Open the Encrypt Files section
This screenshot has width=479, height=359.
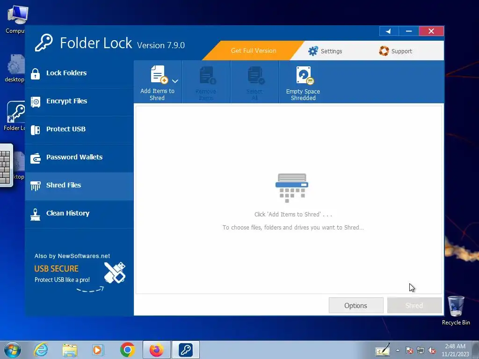[x=79, y=102]
